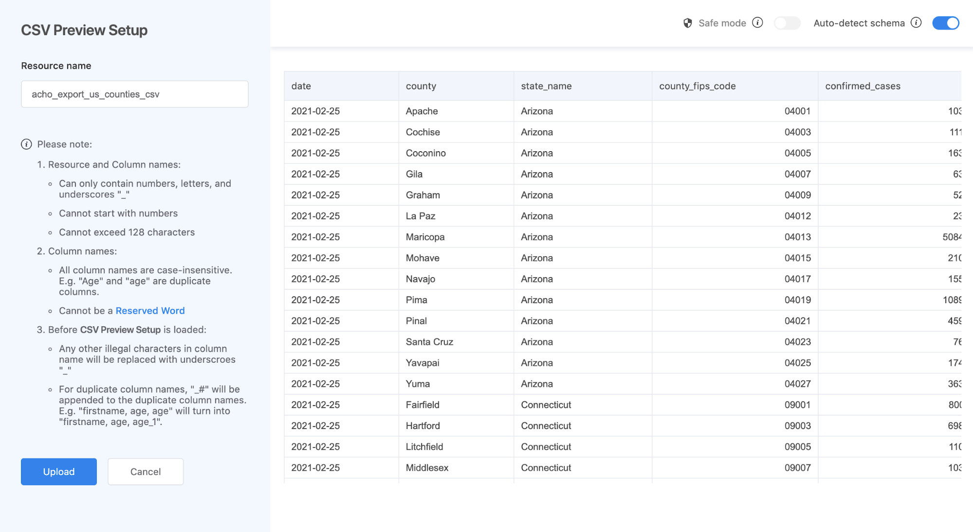Image resolution: width=973 pixels, height=532 pixels.
Task: Open the Reserved Word link
Action: tap(150, 311)
